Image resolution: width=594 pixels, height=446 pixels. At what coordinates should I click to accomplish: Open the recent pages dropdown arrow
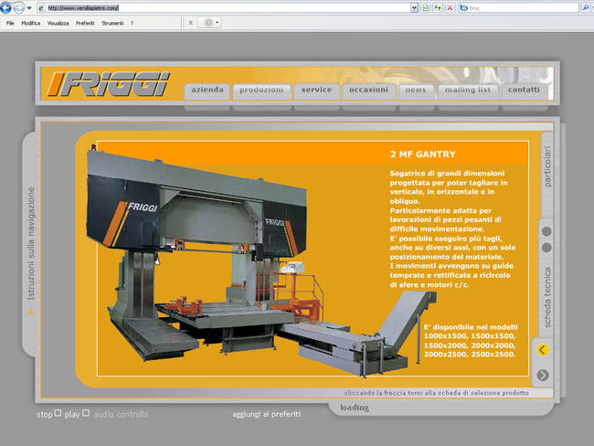29,8
